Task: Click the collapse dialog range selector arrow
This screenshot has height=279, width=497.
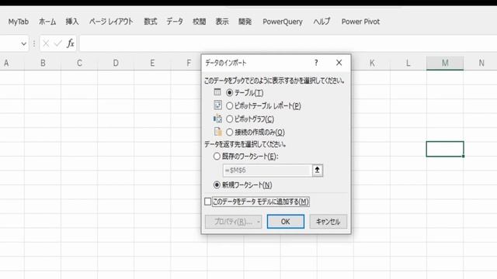Action: click(318, 170)
